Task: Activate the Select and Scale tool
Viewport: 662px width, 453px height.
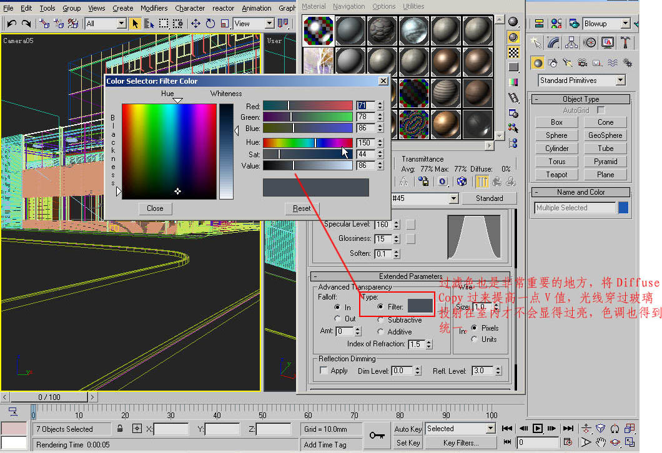Action: (225, 24)
